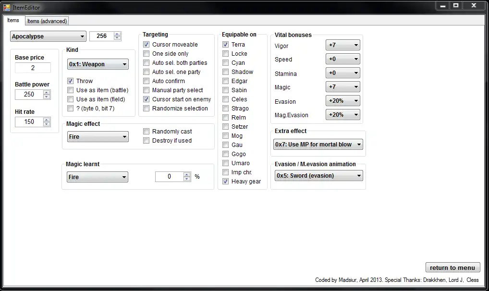Viewport: 489px width, 291px height.
Task: Uncheck Heavy gear
Action: (225, 181)
